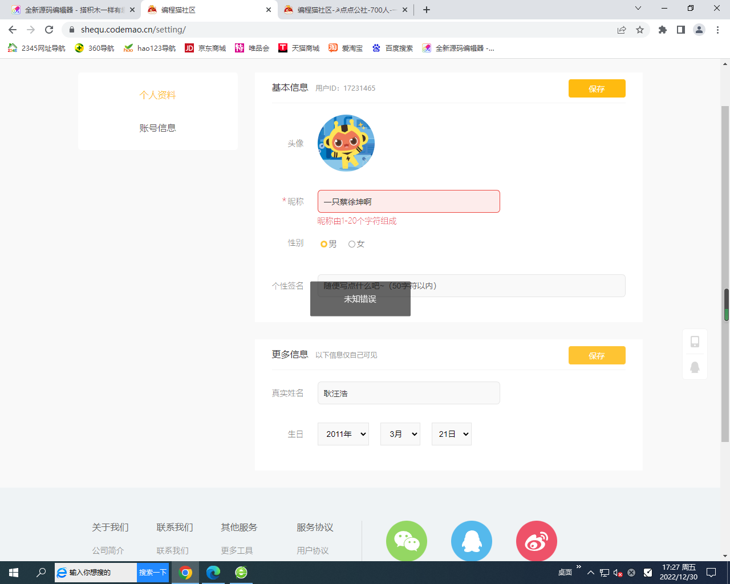This screenshot has width=730, height=584.
Task: Open the notification center icon
Action: pos(711,573)
